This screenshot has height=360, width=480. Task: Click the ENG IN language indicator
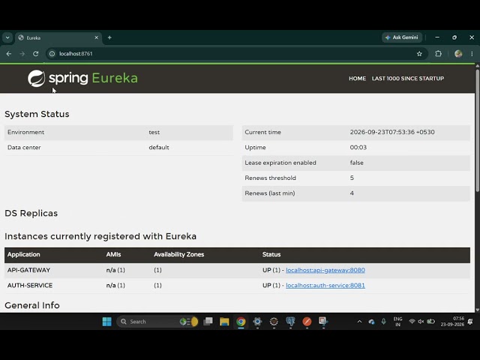point(397,322)
